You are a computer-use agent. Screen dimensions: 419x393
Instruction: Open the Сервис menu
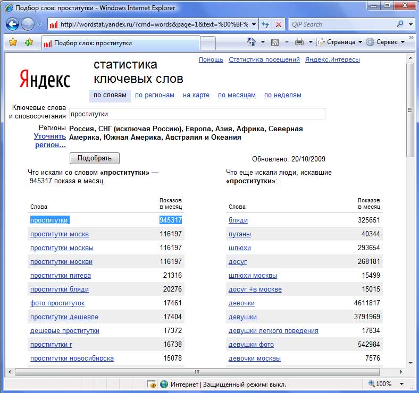pyautogui.click(x=386, y=42)
